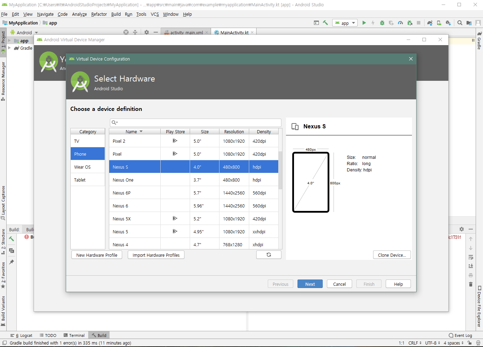Click the pin icon in Build panel
The image size is (483, 347).
[12, 262]
